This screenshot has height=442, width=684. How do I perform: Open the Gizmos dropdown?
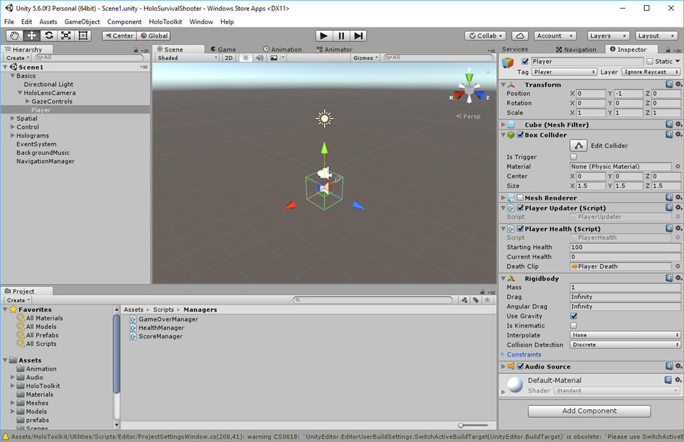tap(365, 57)
